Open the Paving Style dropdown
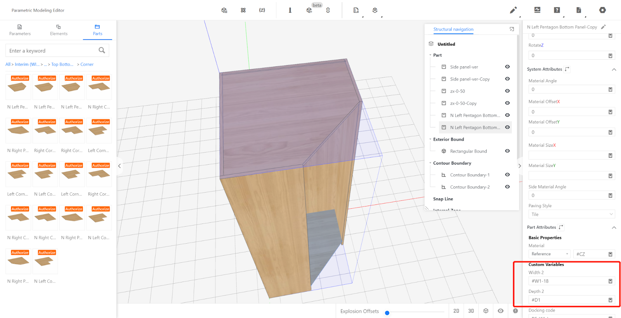The height and width of the screenshot is (318, 621). [571, 214]
